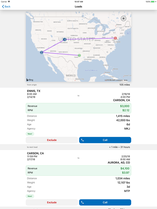The width and height of the screenshot is (157, 209).
Task: Select the blue map marker 4 in Colorado
Action: pyautogui.click(x=65, y=39)
